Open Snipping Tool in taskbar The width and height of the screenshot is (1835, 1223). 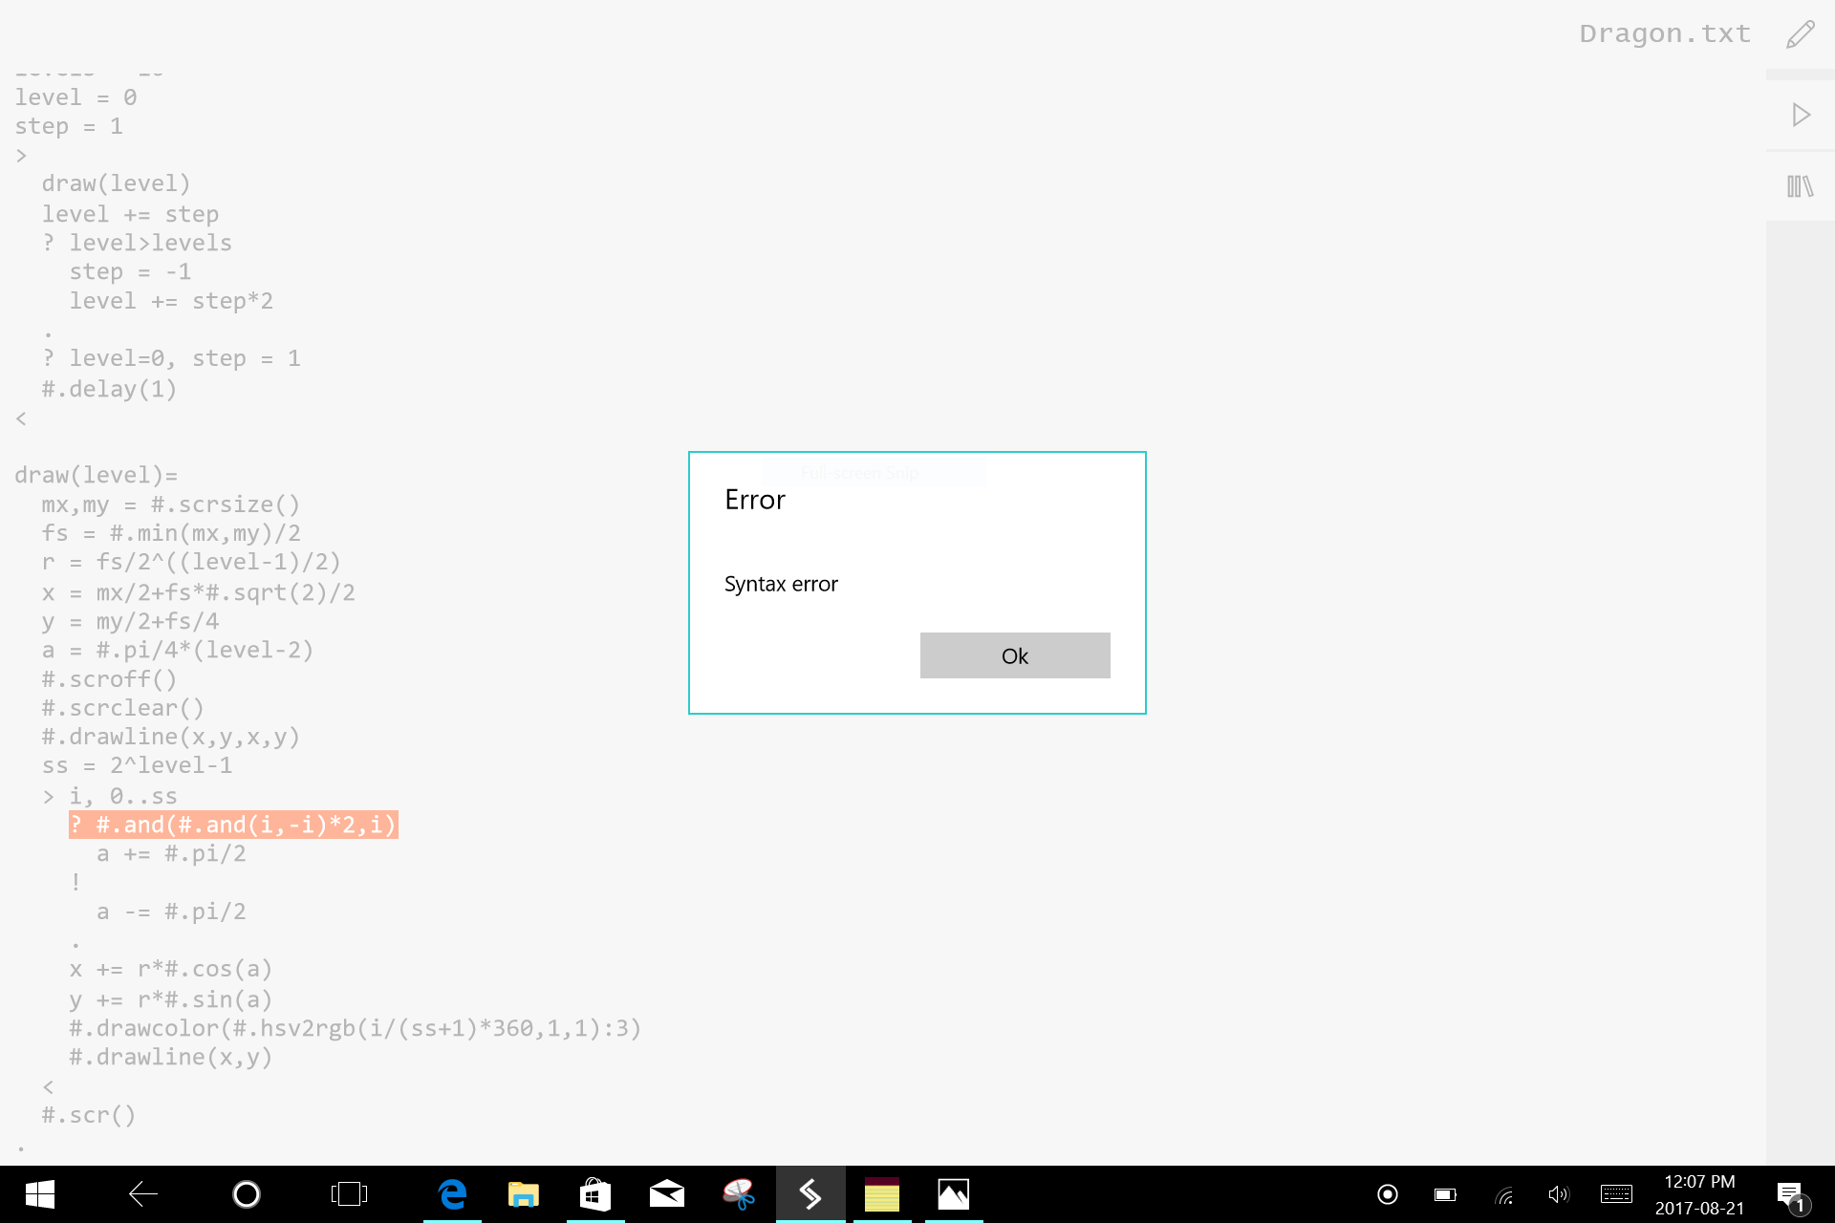tap(739, 1194)
